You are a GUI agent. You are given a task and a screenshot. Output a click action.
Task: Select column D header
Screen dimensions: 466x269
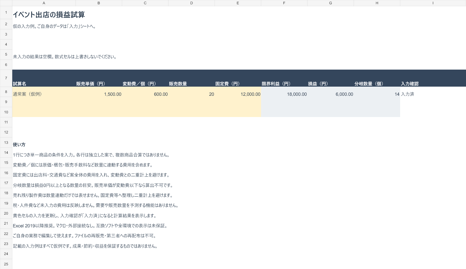[x=192, y=3]
